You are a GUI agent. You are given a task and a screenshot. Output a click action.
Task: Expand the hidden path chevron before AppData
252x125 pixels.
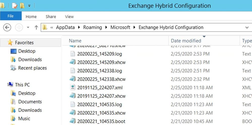[x=52, y=28]
